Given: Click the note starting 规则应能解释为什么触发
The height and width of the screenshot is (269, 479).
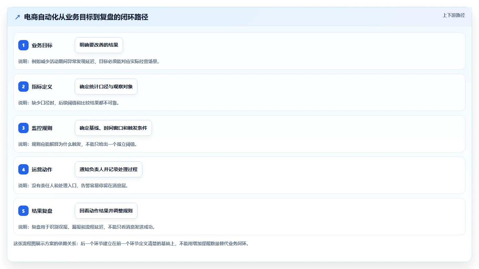Looking at the screenshot, I should (x=78, y=144).
